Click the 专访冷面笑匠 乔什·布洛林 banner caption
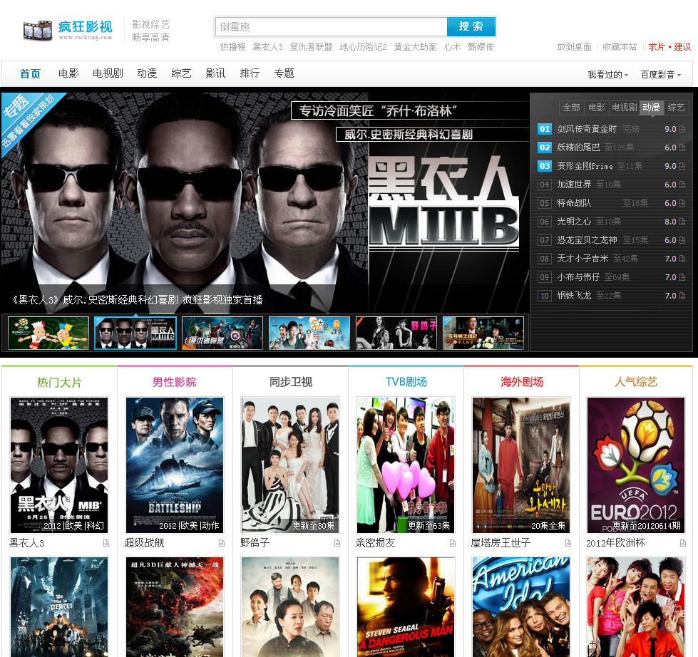698x657 pixels. click(379, 110)
